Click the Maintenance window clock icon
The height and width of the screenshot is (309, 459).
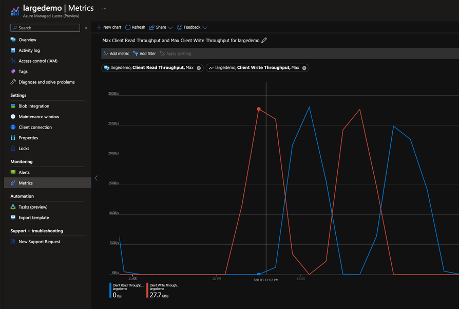click(x=13, y=117)
